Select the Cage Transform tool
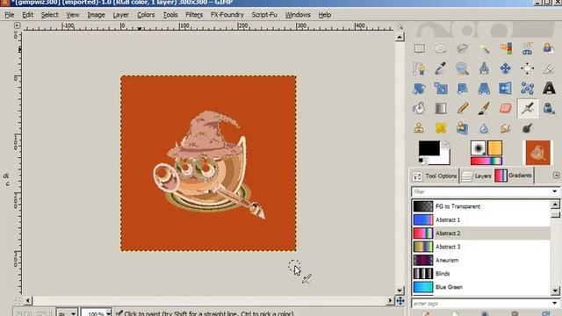This screenshot has height=316, width=562. (527, 88)
